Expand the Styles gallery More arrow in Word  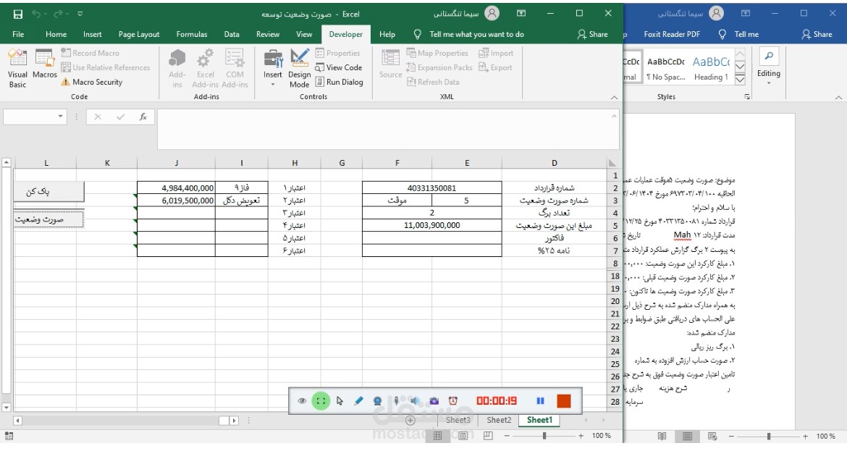[740, 80]
